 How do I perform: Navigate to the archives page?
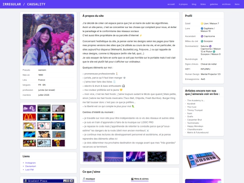(226, 4)
